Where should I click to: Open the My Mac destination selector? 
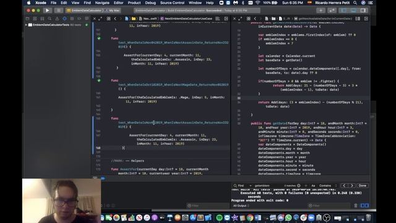113,11
